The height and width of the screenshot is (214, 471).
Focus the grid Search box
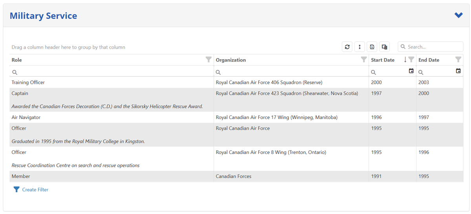click(x=431, y=47)
